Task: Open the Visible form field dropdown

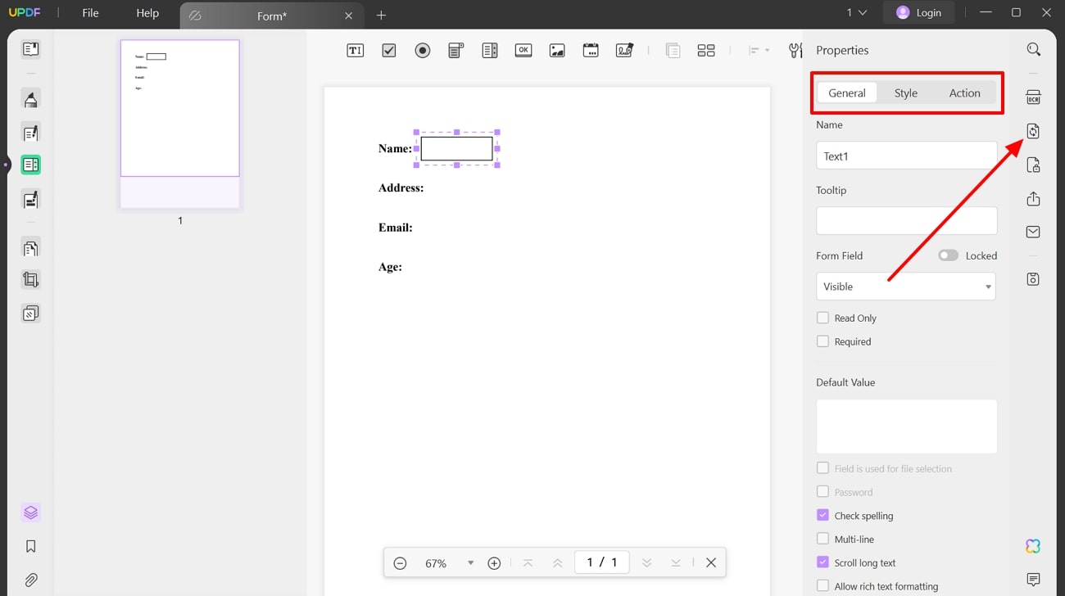Action: click(x=906, y=287)
